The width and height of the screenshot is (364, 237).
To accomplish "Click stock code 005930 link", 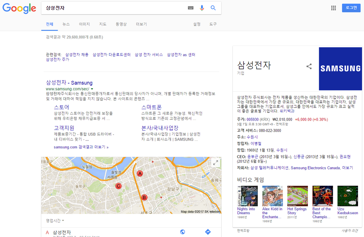I will point(253,120).
